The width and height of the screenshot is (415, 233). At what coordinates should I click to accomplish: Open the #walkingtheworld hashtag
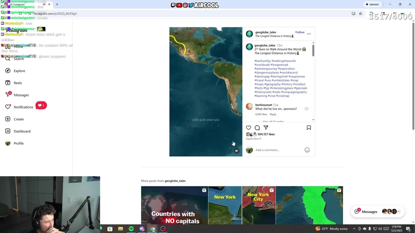[x=284, y=61]
